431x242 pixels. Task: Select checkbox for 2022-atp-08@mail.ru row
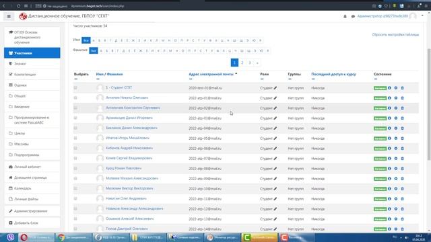tap(75, 168)
